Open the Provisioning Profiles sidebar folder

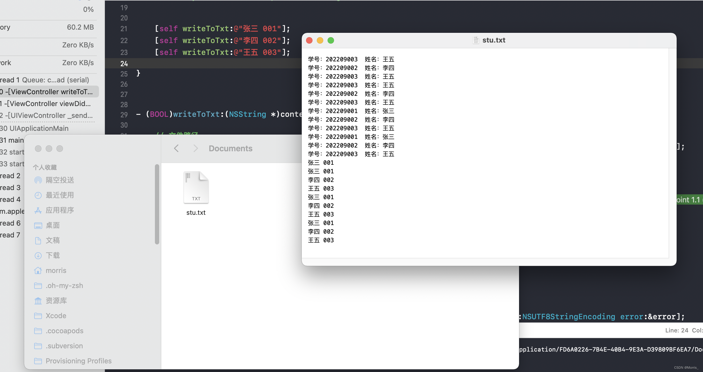(78, 361)
